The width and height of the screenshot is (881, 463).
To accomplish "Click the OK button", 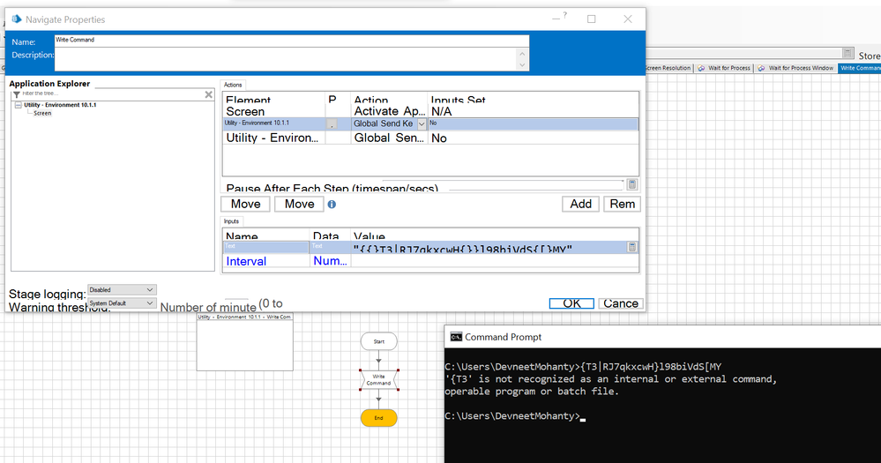I will pos(571,303).
